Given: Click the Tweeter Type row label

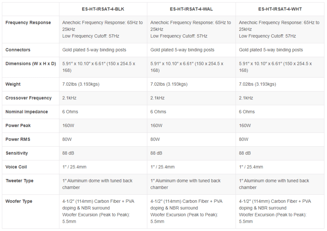Looking at the screenshot, I should pyautogui.click(x=19, y=181).
